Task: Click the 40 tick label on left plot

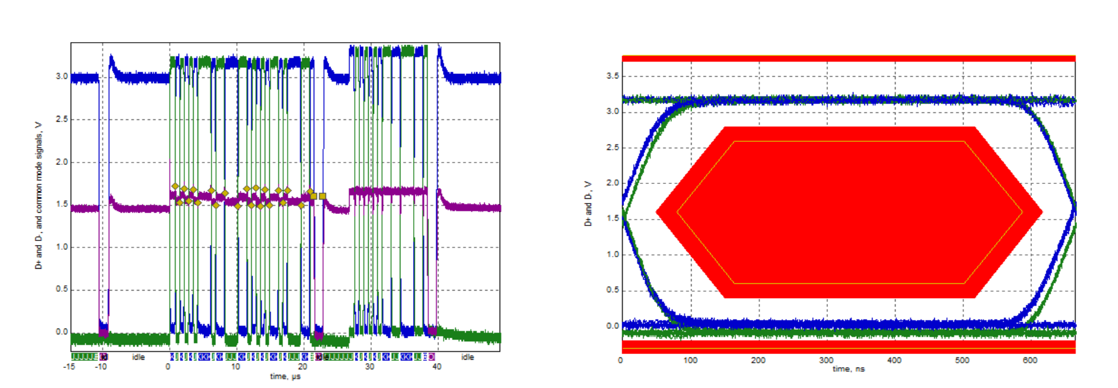Action: click(437, 367)
